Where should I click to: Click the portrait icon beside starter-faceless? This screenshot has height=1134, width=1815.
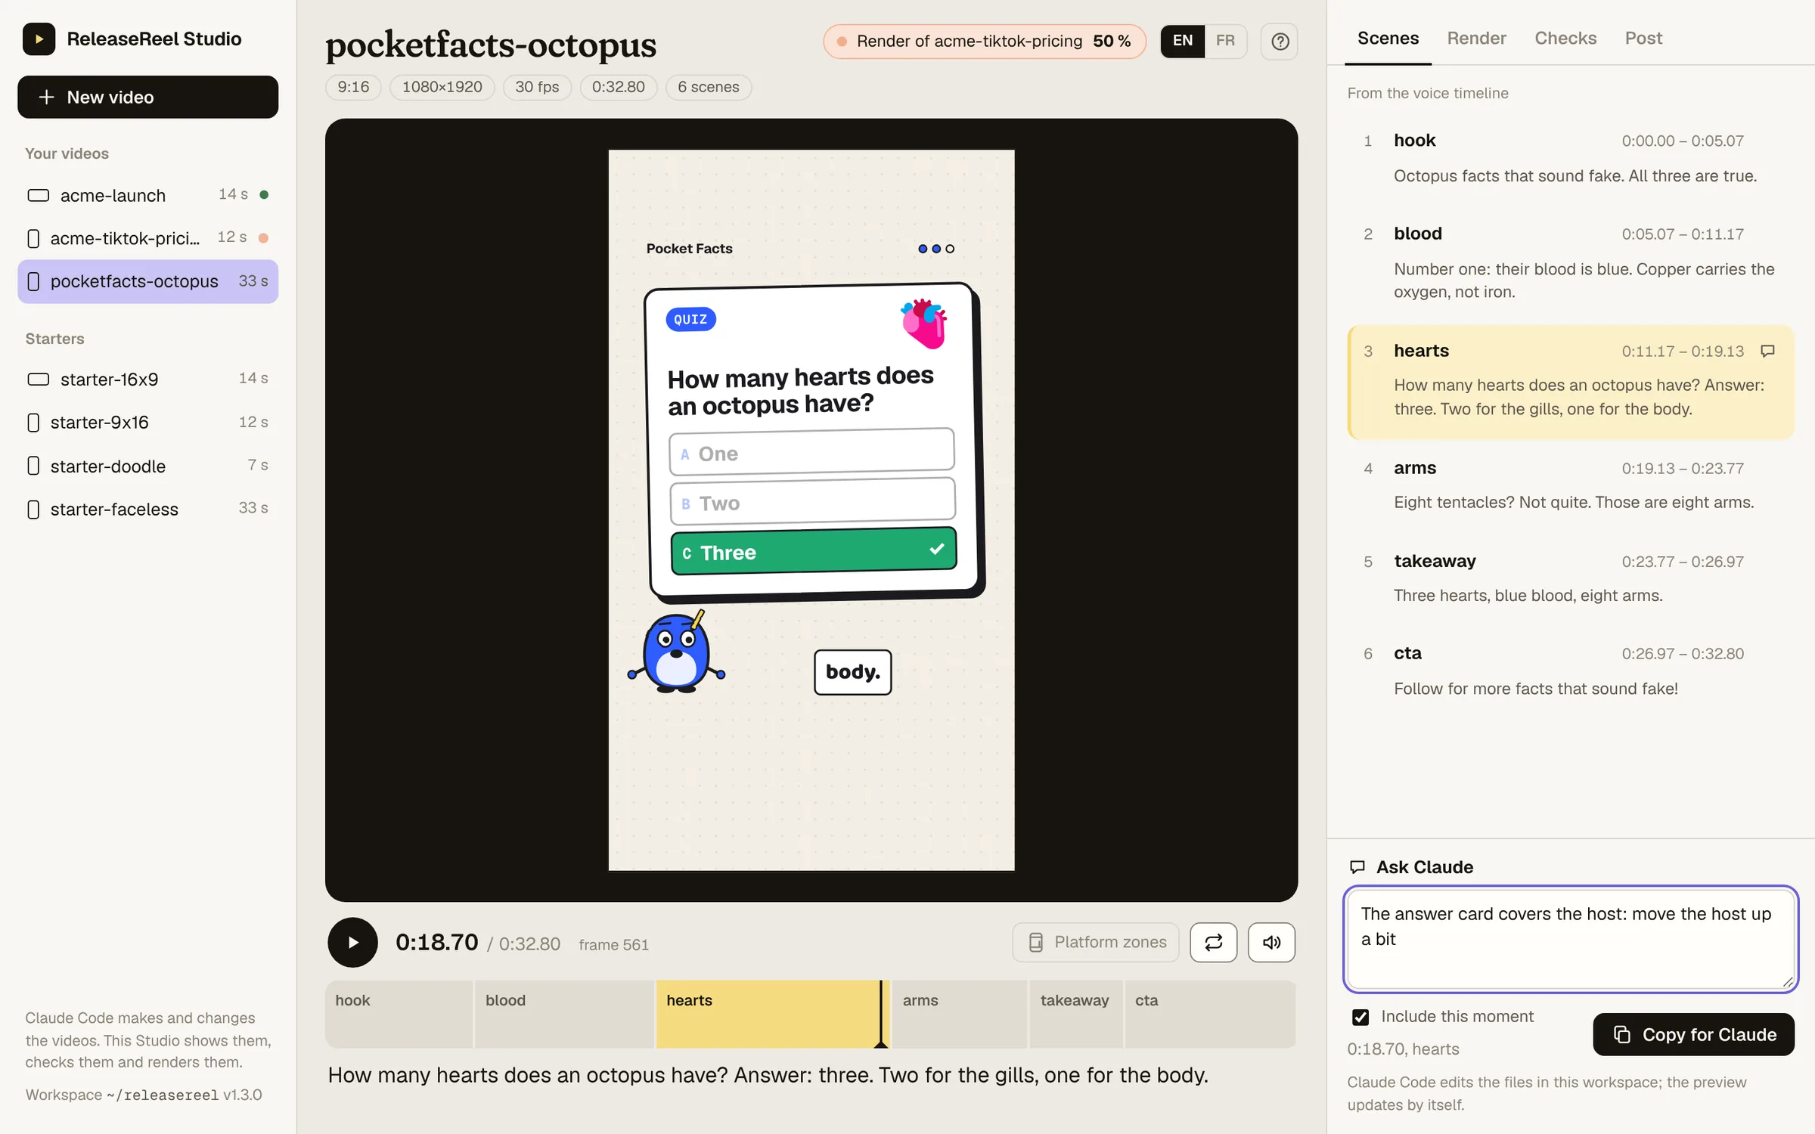coord(33,509)
